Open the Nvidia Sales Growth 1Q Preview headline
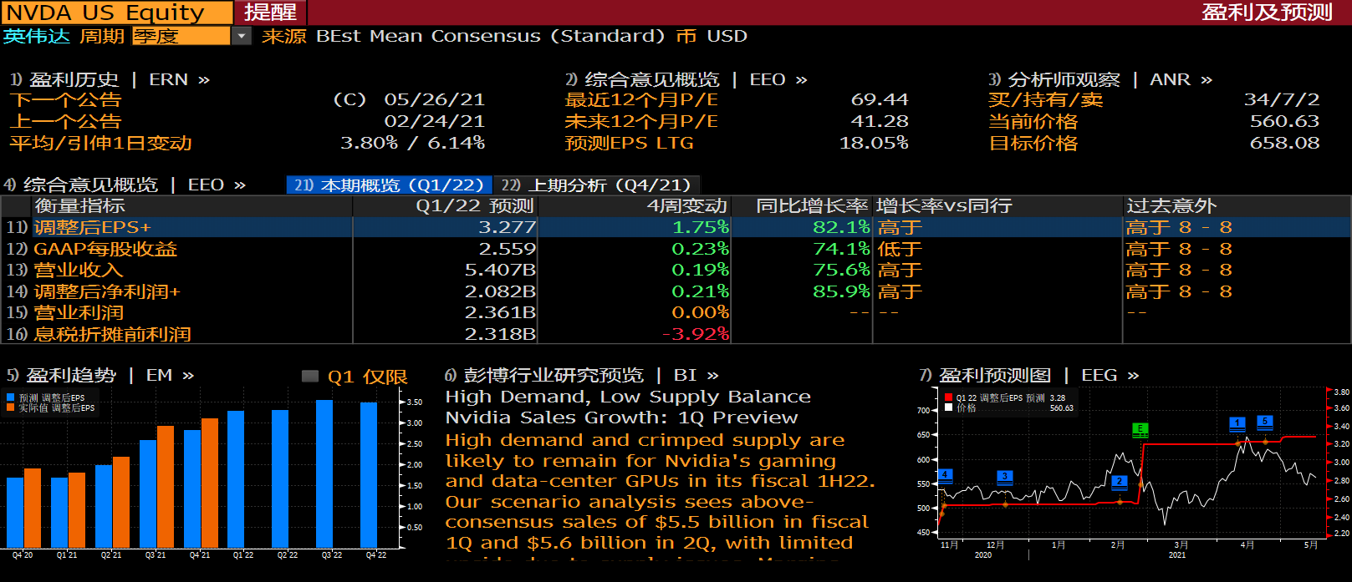The height and width of the screenshot is (582, 1352). coord(622,418)
